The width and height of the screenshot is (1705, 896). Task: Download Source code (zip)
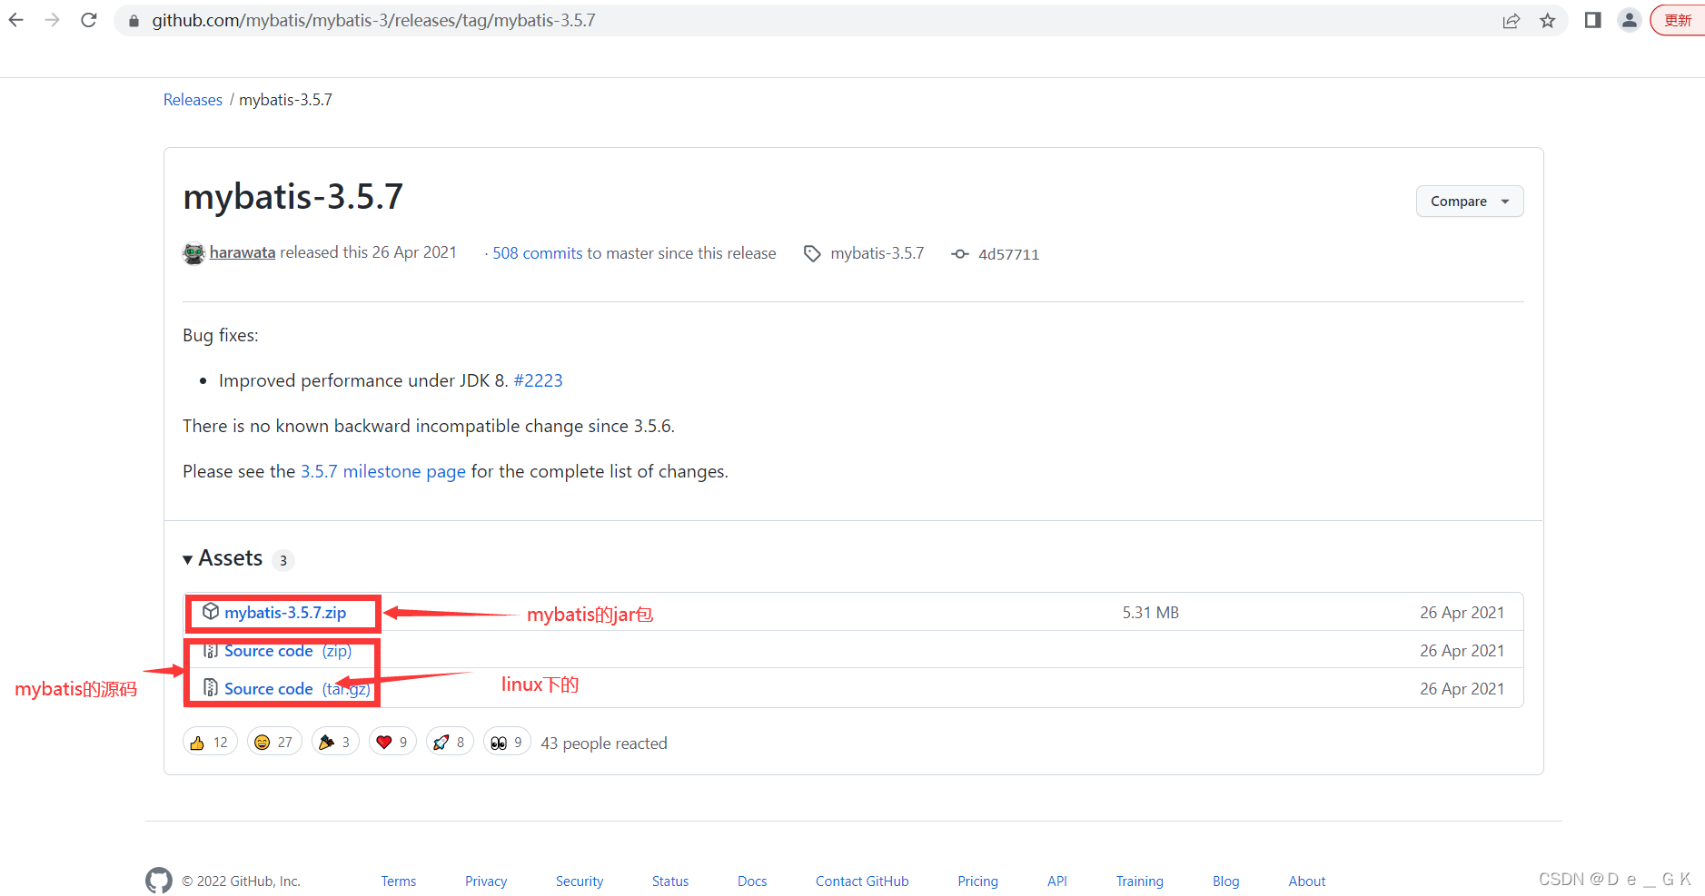click(x=287, y=651)
